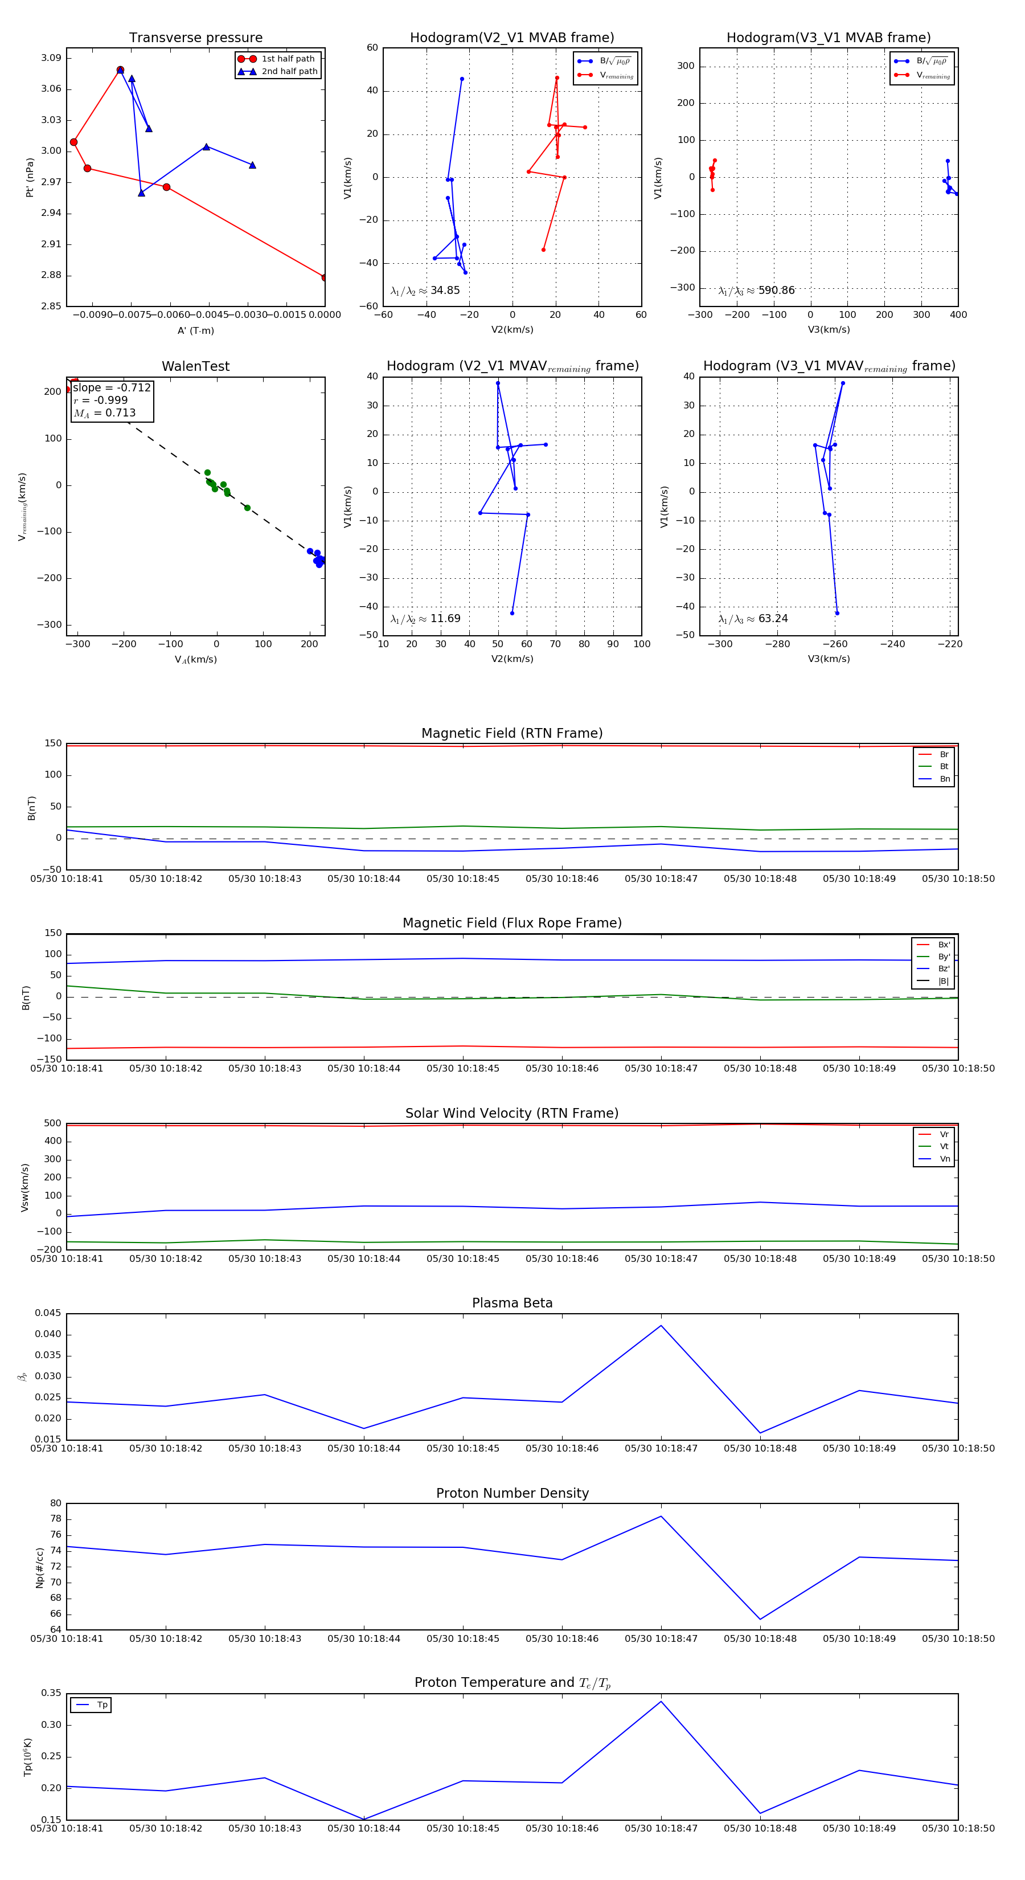The height and width of the screenshot is (1880, 1025).
Task: Click the B/√(μ0ρ) entry in V2_V1 MVAB legend
Action: click(x=605, y=62)
